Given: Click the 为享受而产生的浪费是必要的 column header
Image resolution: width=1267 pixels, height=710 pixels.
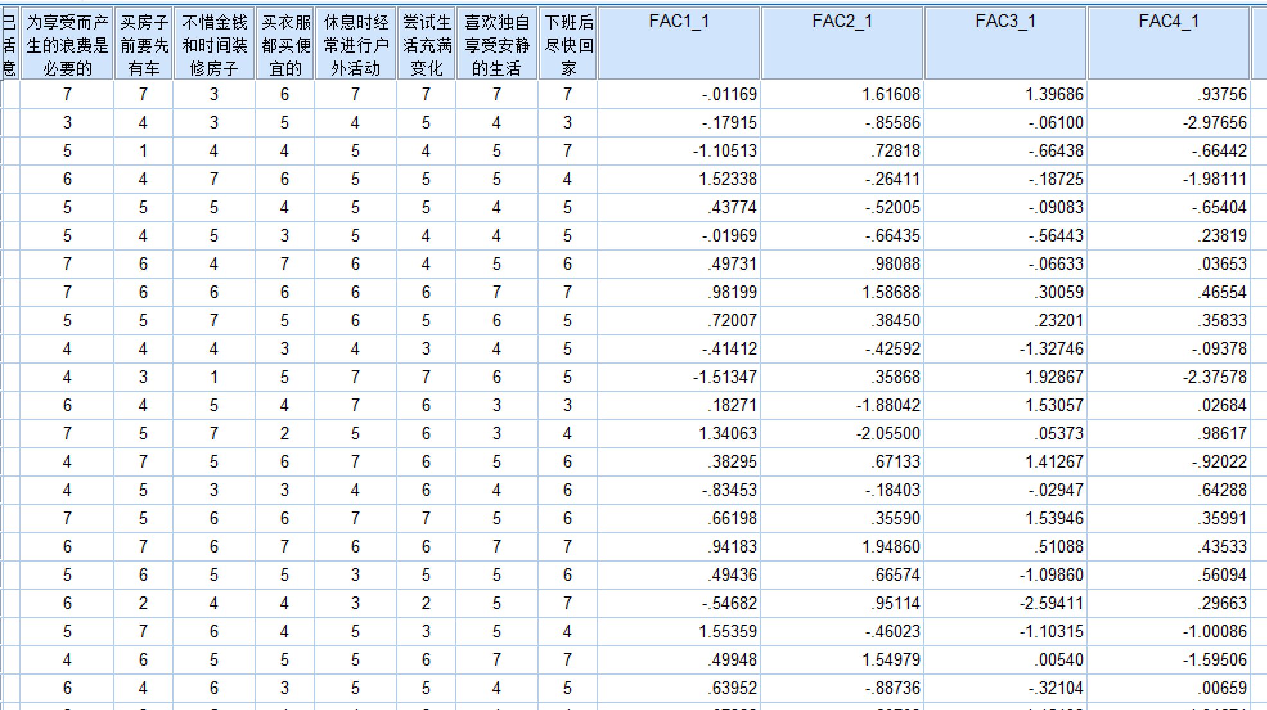Looking at the screenshot, I should pos(67,43).
